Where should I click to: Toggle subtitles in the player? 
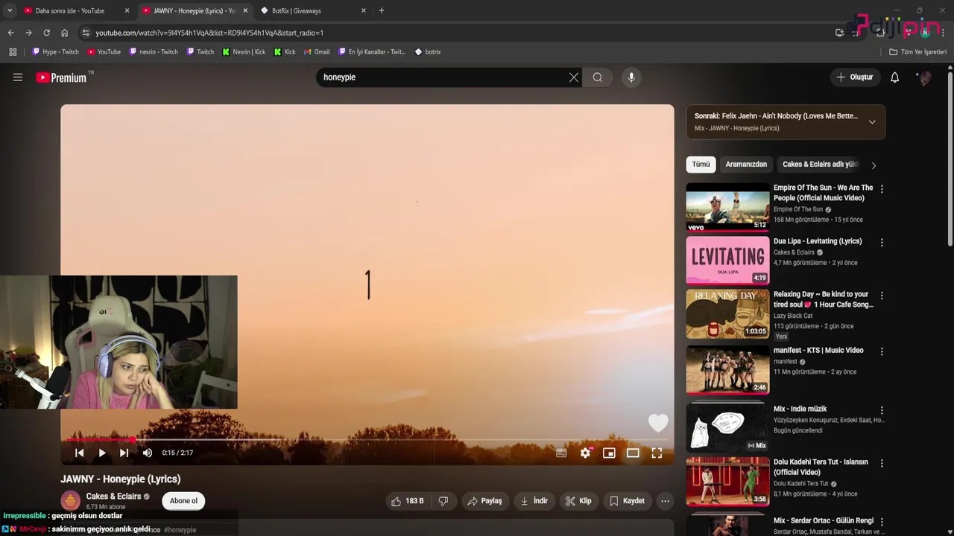(x=561, y=453)
